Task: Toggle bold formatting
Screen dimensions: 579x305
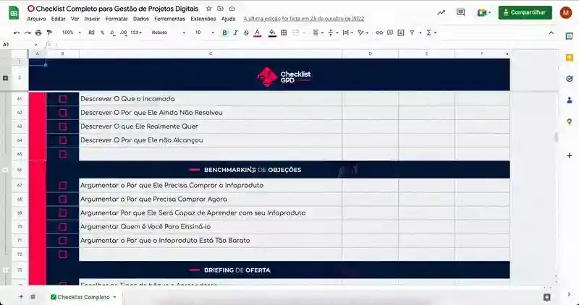Action: (x=224, y=33)
